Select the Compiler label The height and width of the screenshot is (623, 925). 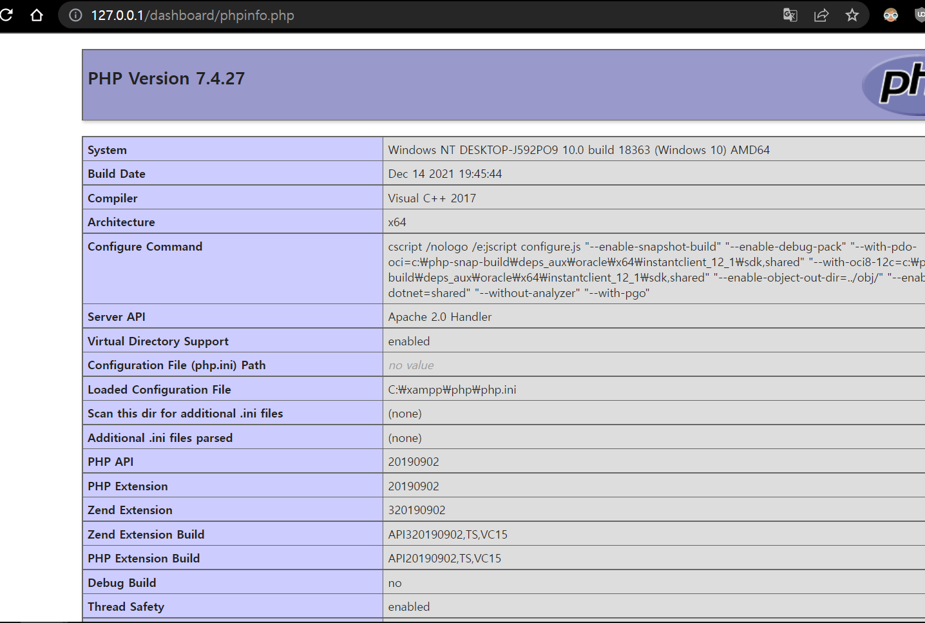click(x=113, y=198)
